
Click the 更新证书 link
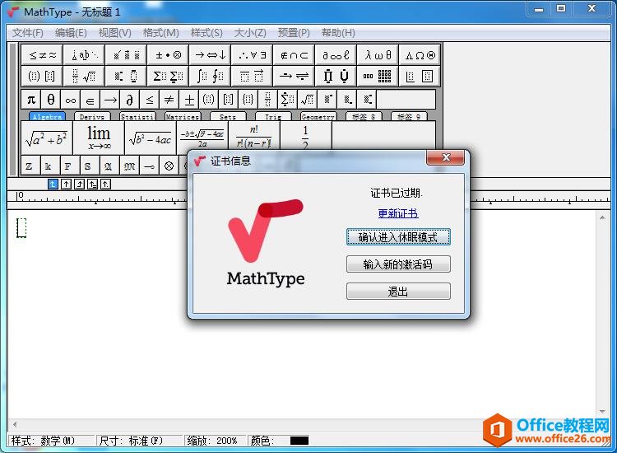[398, 213]
